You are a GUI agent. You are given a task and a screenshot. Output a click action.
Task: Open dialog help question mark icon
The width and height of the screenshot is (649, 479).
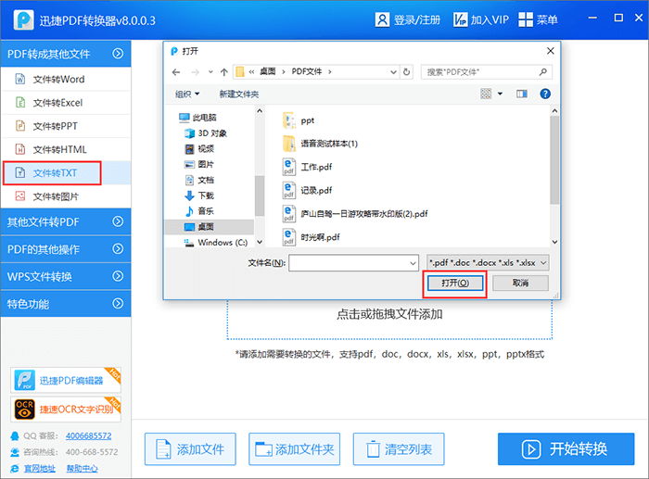pos(545,94)
